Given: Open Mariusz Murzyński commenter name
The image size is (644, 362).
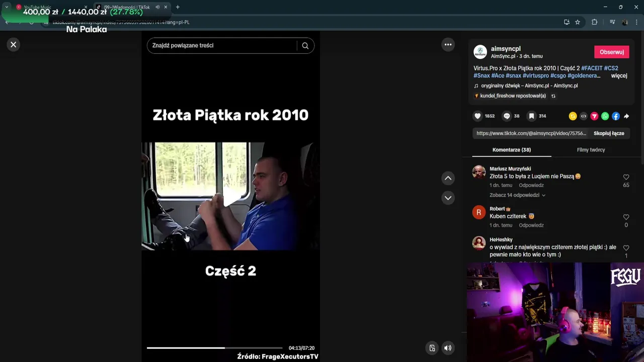Looking at the screenshot, I should coord(510,169).
